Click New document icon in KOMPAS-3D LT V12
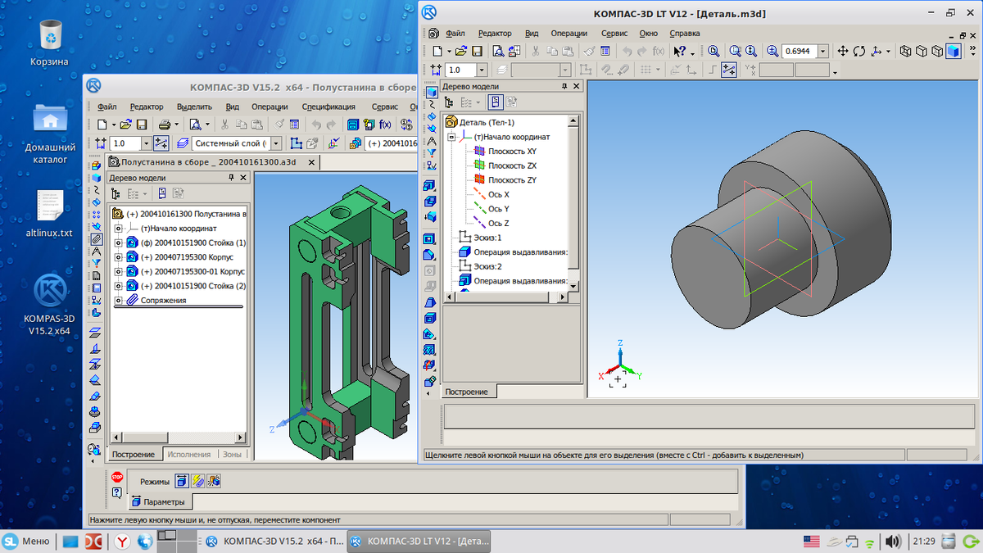The height and width of the screenshot is (553, 983). (x=437, y=51)
